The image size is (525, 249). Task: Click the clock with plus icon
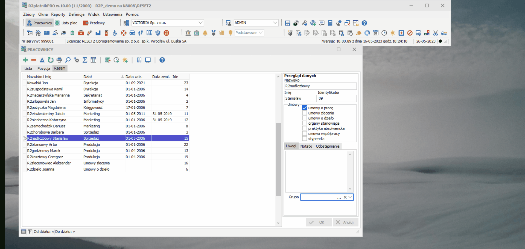[x=116, y=60]
